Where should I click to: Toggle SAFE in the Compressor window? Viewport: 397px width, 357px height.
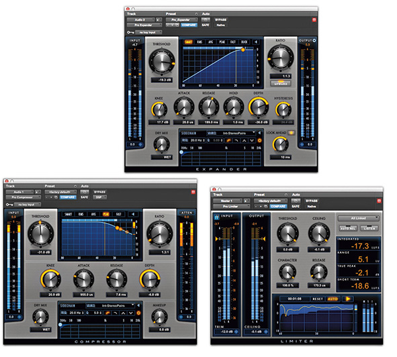pyautogui.click(x=85, y=197)
